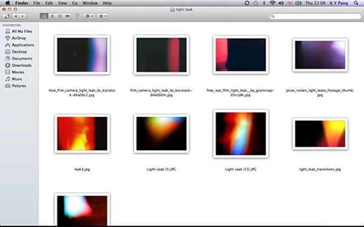Open the Apple menu

tap(8, 3)
